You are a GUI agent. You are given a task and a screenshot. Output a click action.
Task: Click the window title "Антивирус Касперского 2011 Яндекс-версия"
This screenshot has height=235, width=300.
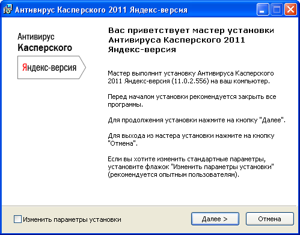[101, 10]
